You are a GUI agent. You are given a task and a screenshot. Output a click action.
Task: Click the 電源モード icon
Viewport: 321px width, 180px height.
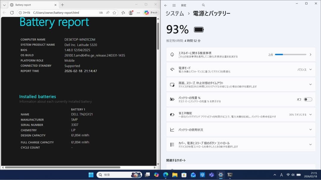[x=172, y=69]
